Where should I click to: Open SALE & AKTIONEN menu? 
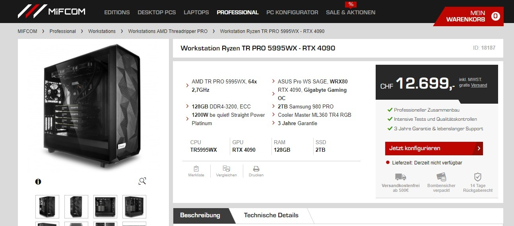click(x=351, y=12)
